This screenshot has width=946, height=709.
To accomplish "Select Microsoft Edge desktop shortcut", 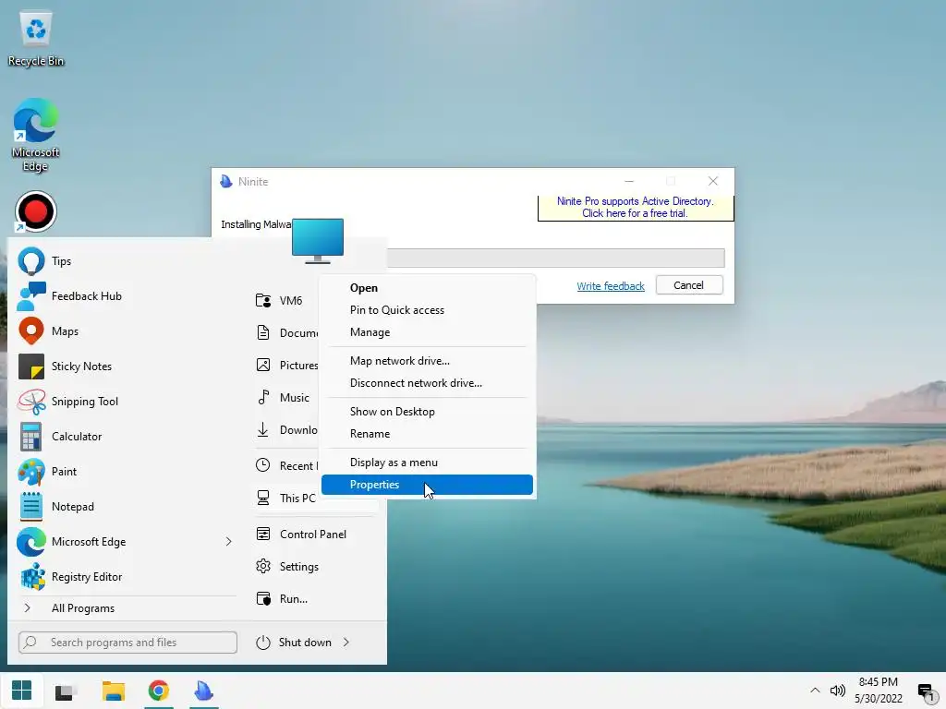I will 36,135.
